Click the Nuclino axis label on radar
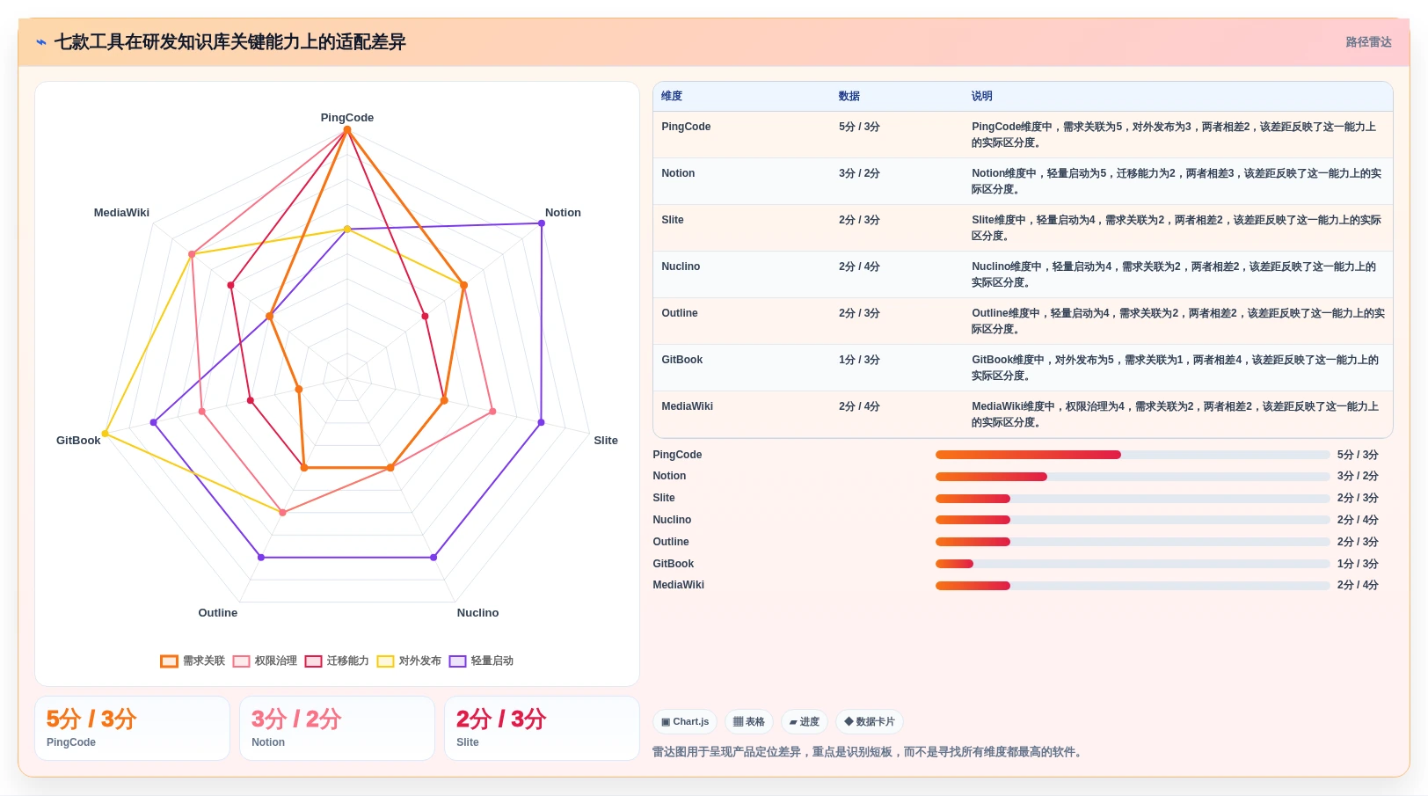 (477, 613)
